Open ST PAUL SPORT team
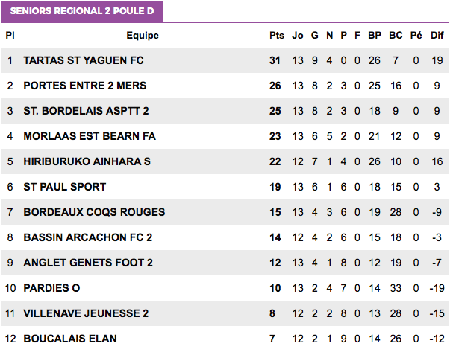The height and width of the screenshot is (355, 450). click(65, 187)
